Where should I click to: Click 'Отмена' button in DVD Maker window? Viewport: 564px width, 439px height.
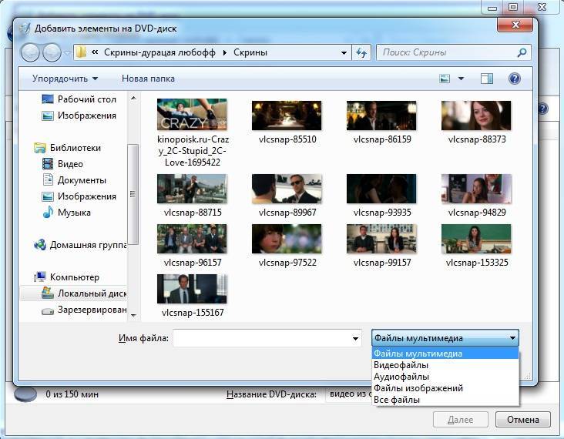[522, 420]
